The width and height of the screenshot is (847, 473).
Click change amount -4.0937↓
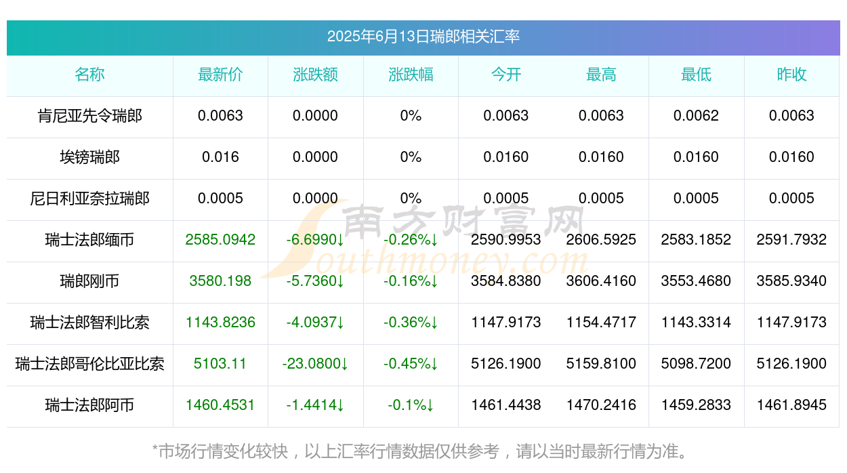(x=316, y=323)
